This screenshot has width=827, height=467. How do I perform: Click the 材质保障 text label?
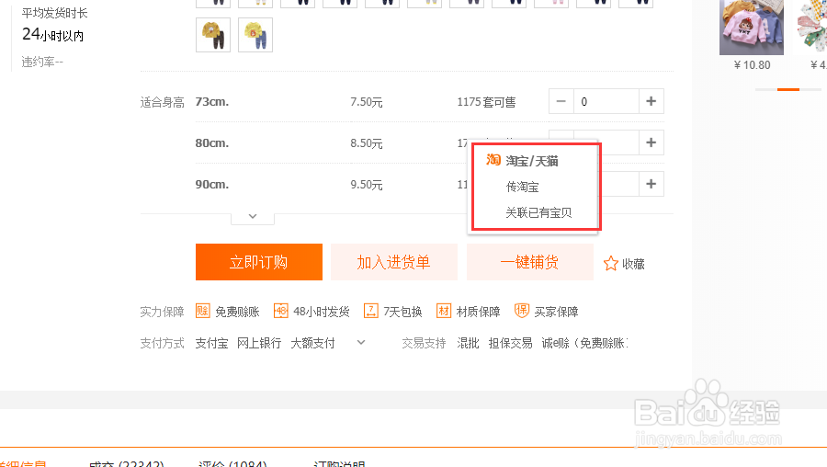point(479,312)
